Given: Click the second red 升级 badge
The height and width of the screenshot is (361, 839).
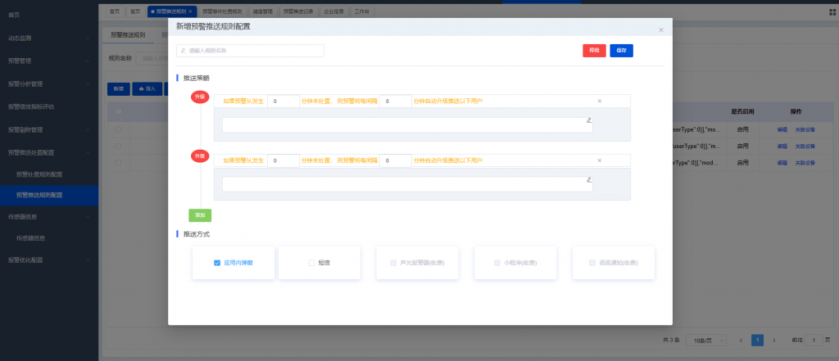Looking at the screenshot, I should (200, 156).
